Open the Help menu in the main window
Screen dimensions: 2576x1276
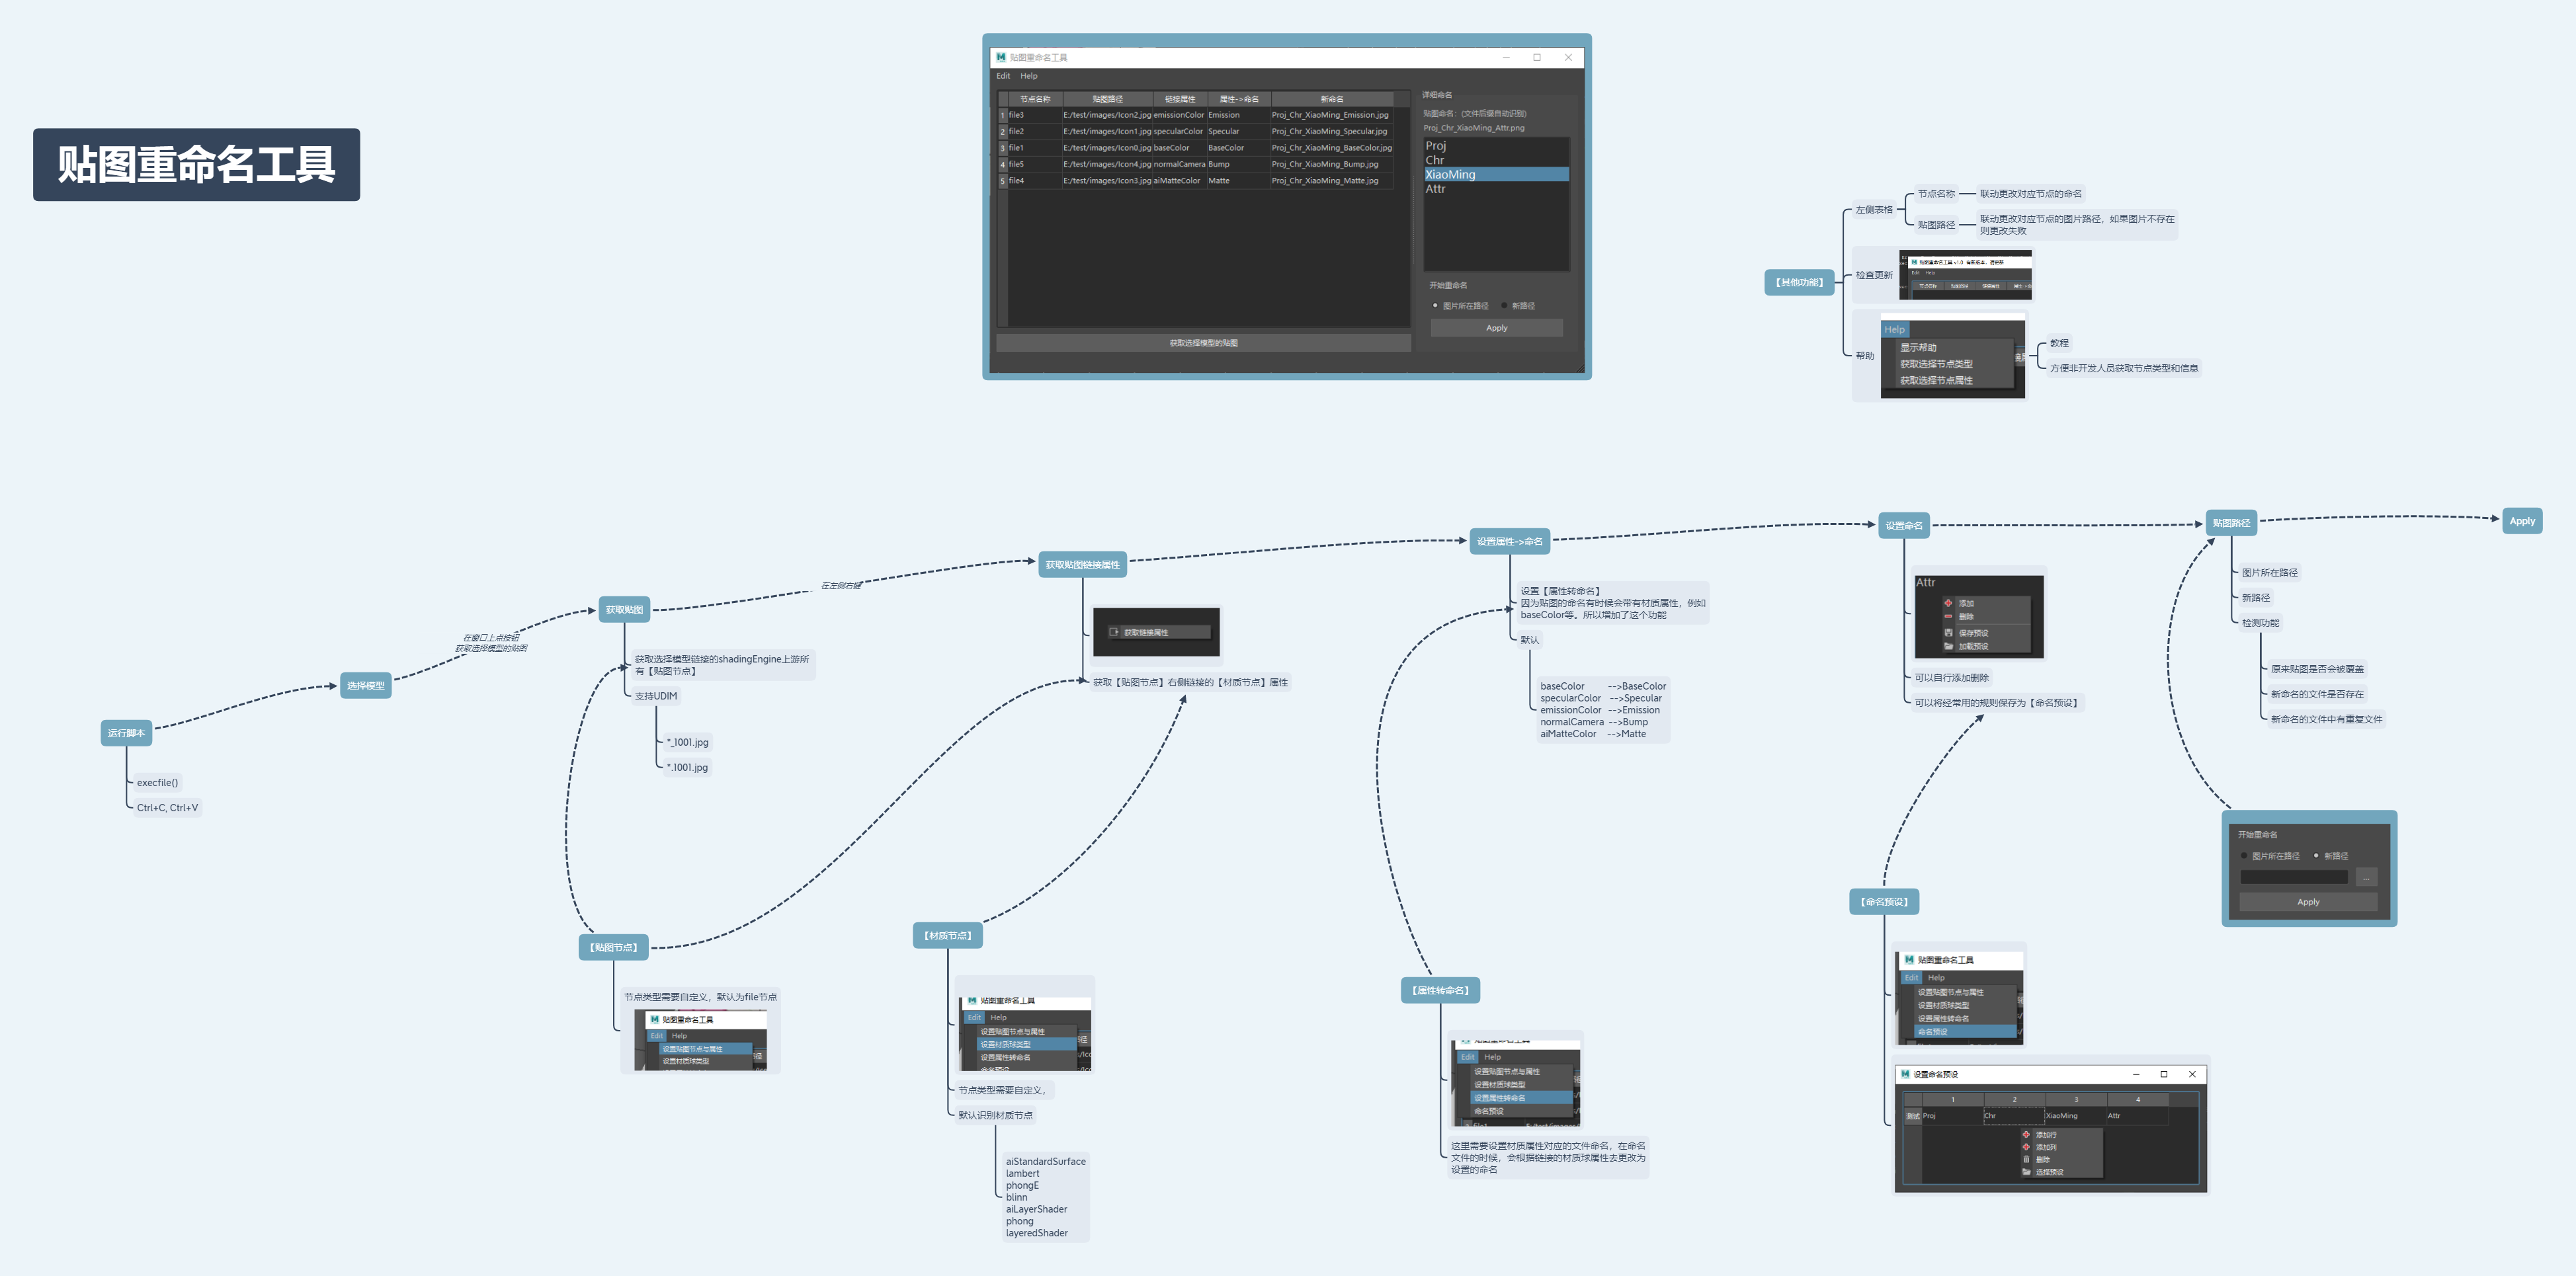pyautogui.click(x=1028, y=76)
